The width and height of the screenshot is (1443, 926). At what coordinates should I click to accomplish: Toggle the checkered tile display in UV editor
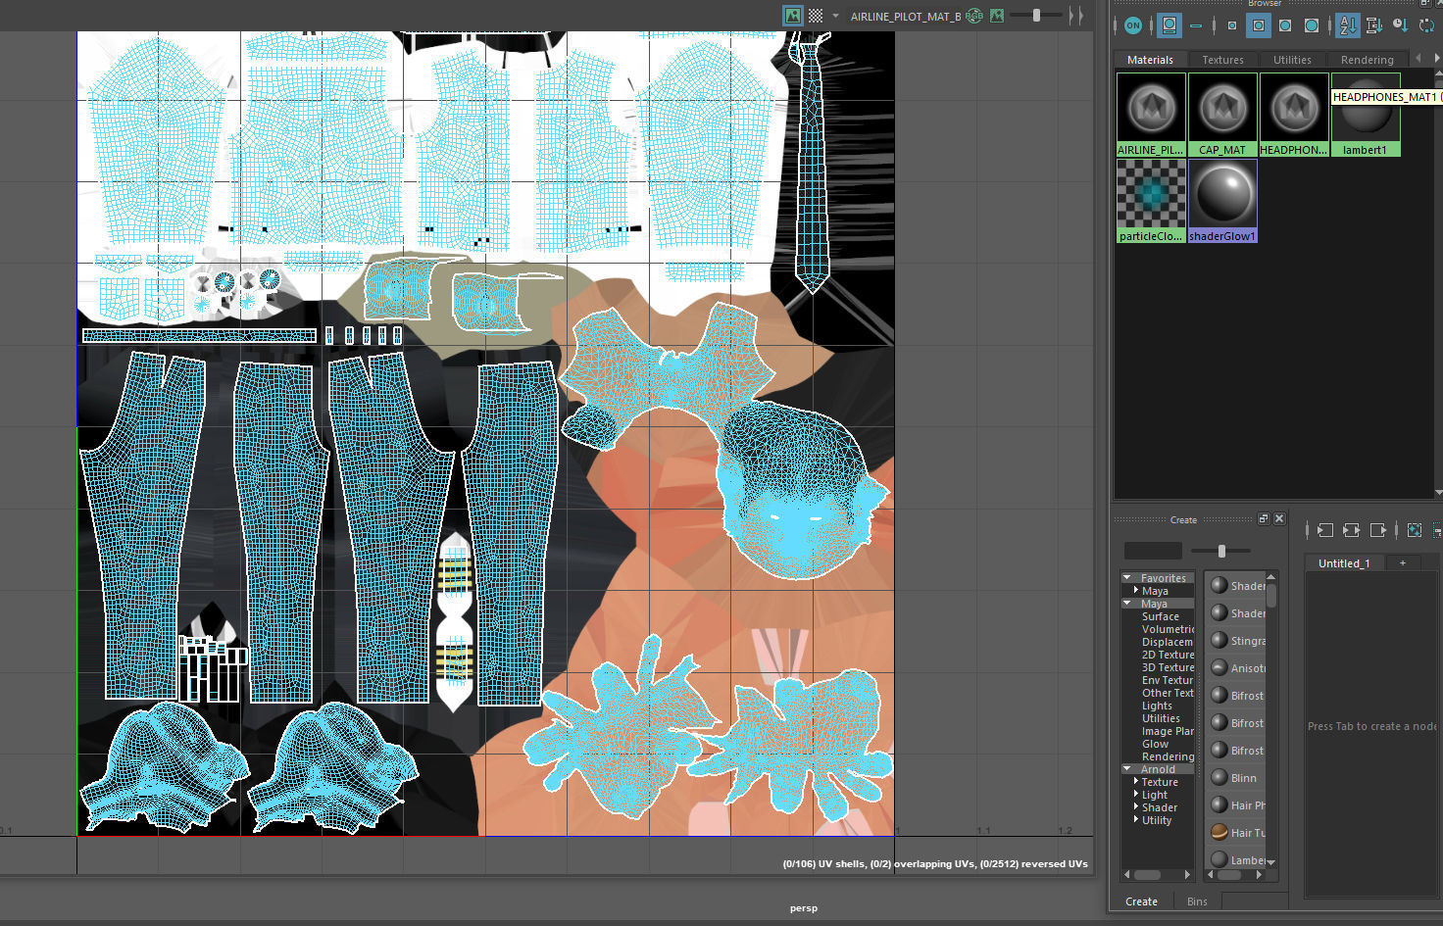tap(816, 16)
